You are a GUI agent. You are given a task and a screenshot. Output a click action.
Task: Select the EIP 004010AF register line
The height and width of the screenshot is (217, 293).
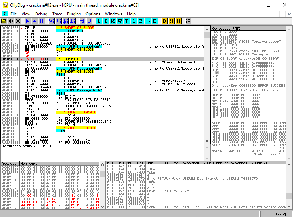245,58
